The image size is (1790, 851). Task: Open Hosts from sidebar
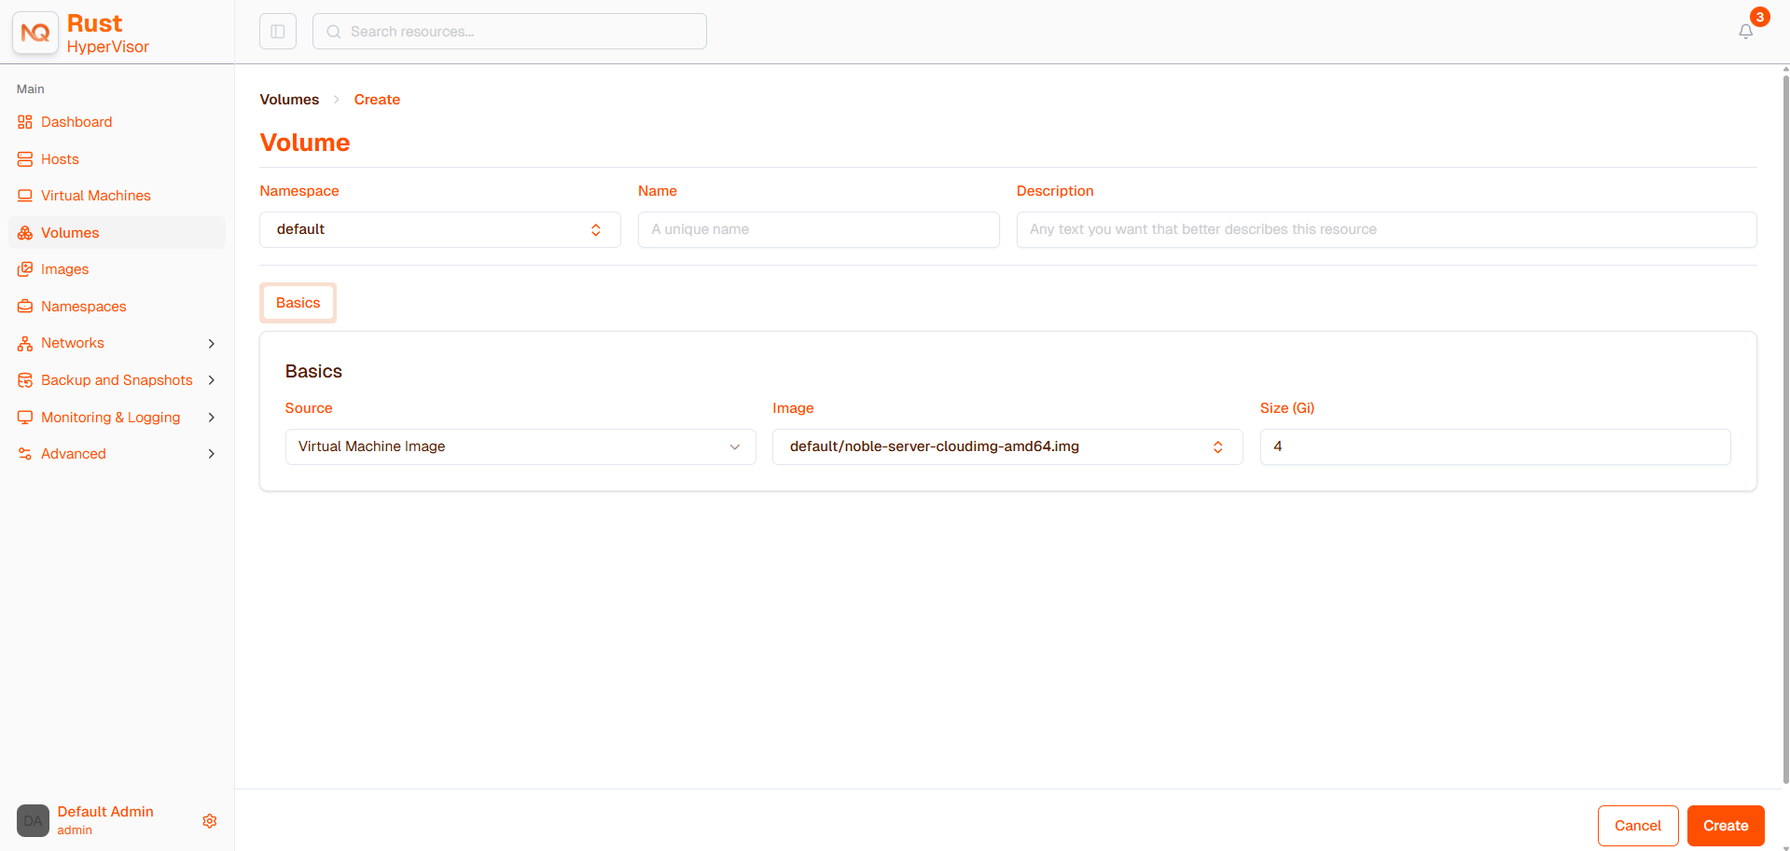[118, 159]
